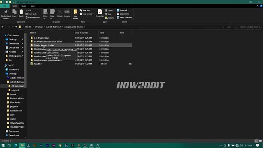Click the History ribbon command
This screenshot has width=263, height=148.
pos(109,18)
